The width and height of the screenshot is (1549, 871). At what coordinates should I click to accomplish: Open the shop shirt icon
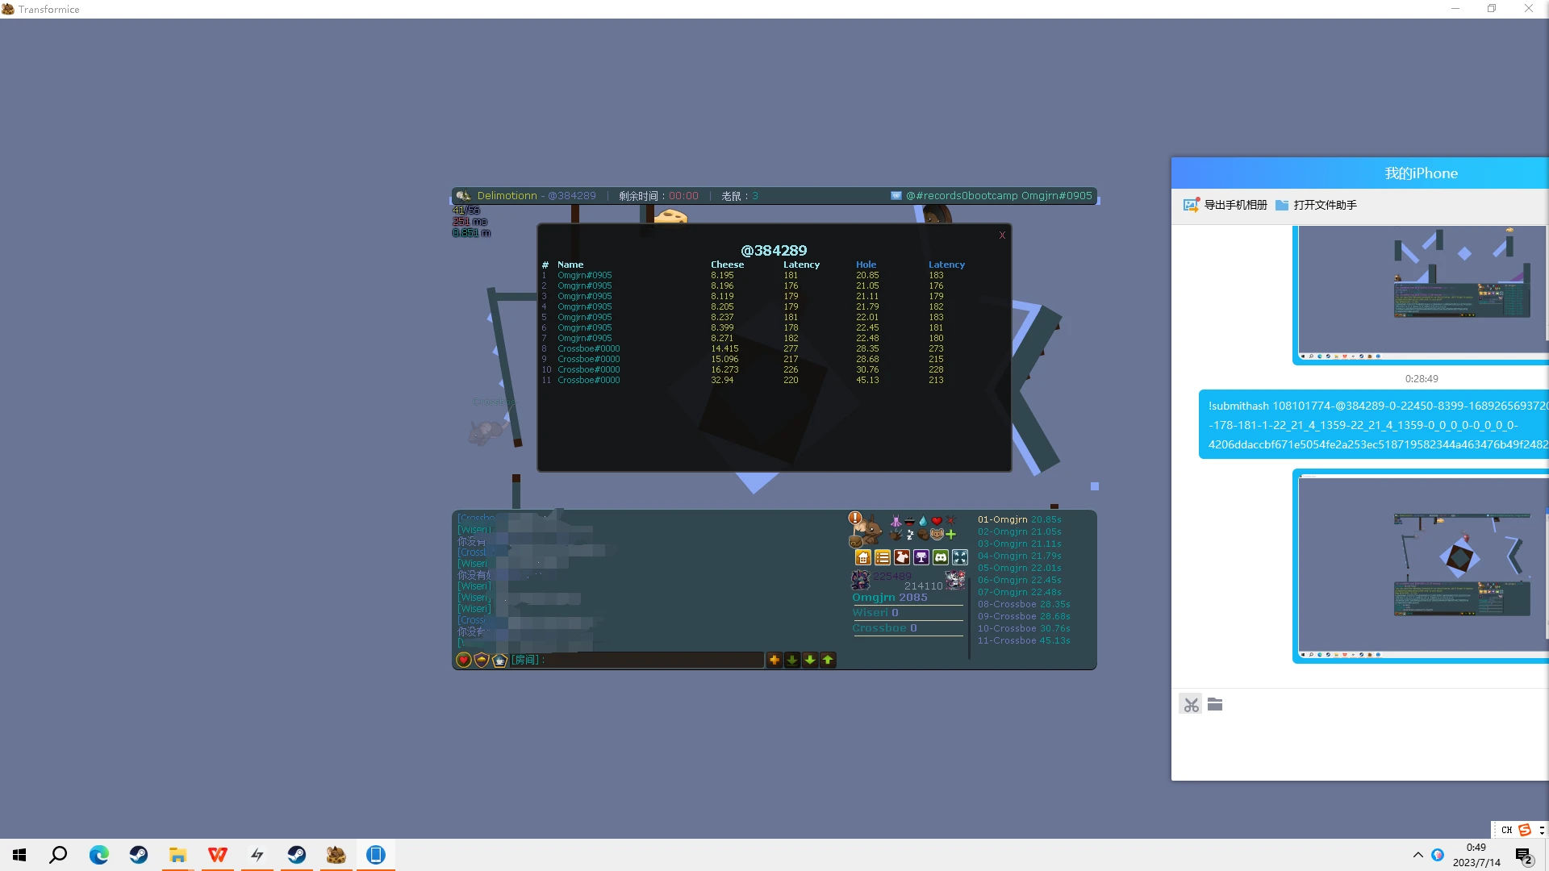pyautogui.click(x=902, y=557)
